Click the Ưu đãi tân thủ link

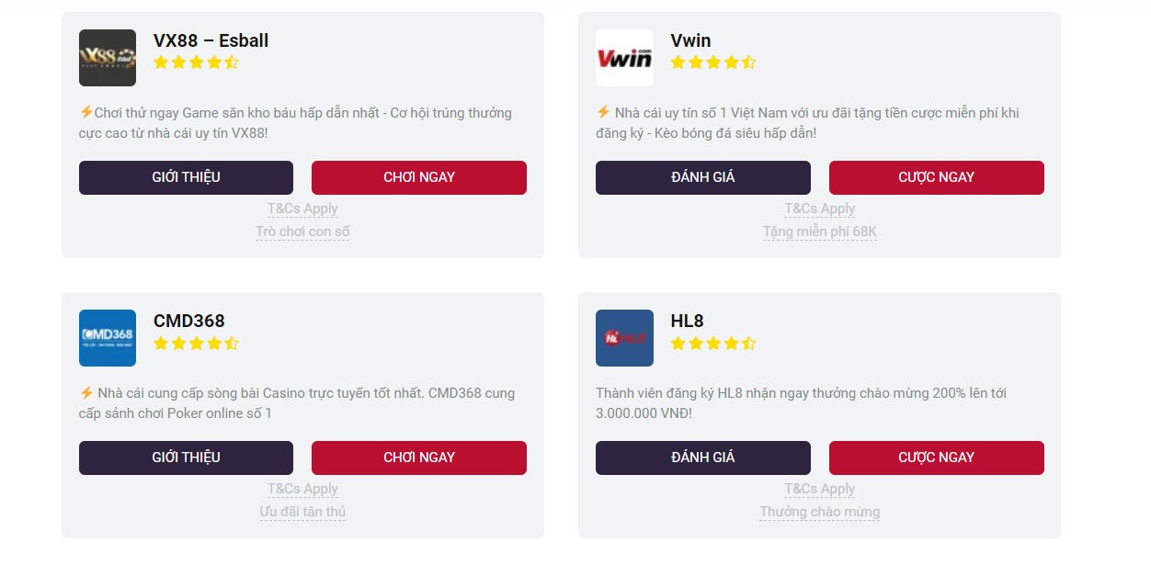pos(302,512)
